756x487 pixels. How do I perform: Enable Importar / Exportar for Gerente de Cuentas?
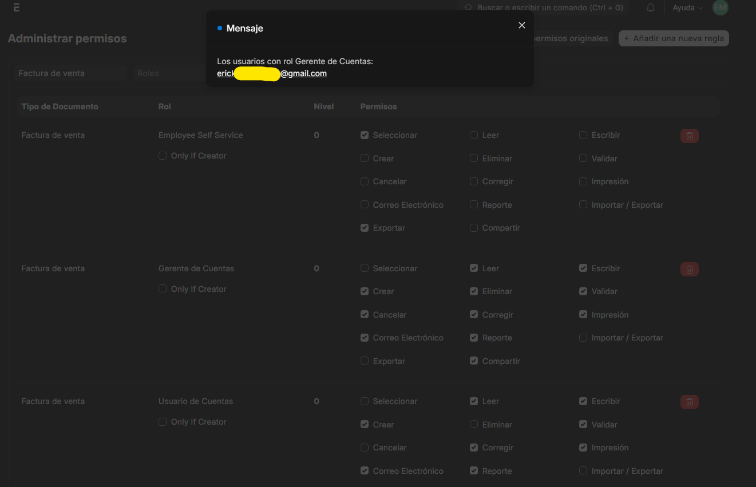[583, 338]
